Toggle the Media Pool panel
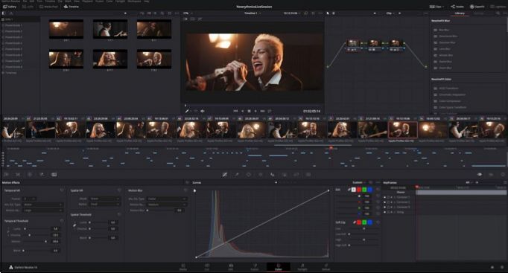The height and width of the screenshot is (273, 508). point(48,7)
